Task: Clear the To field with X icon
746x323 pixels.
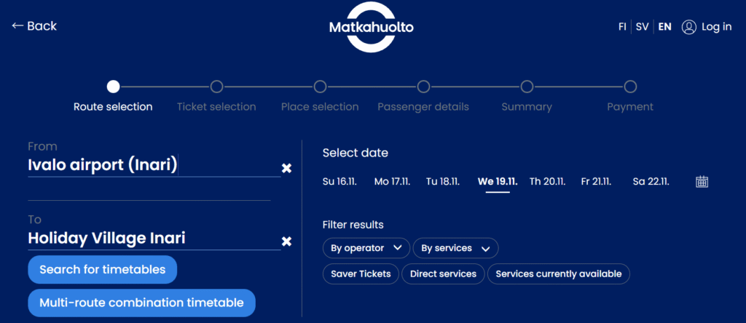Action: (x=287, y=241)
